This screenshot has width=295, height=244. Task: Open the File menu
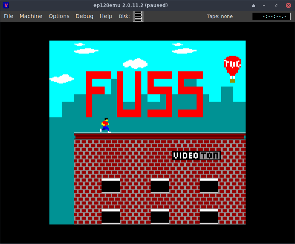[8, 16]
